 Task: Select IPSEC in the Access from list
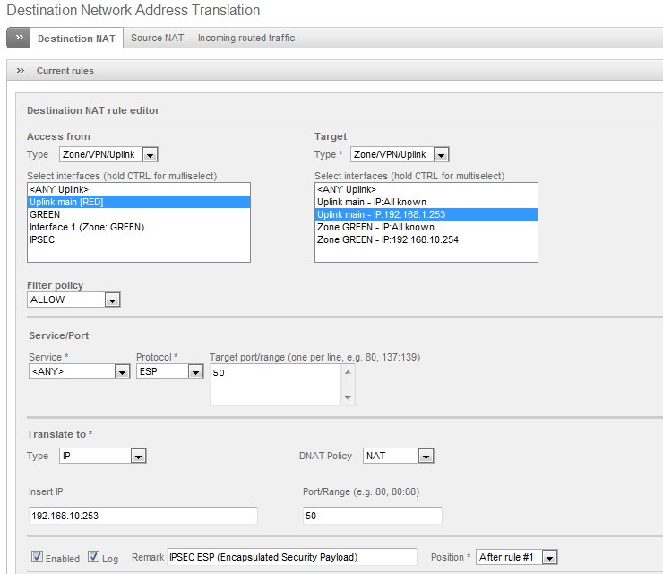[44, 240]
